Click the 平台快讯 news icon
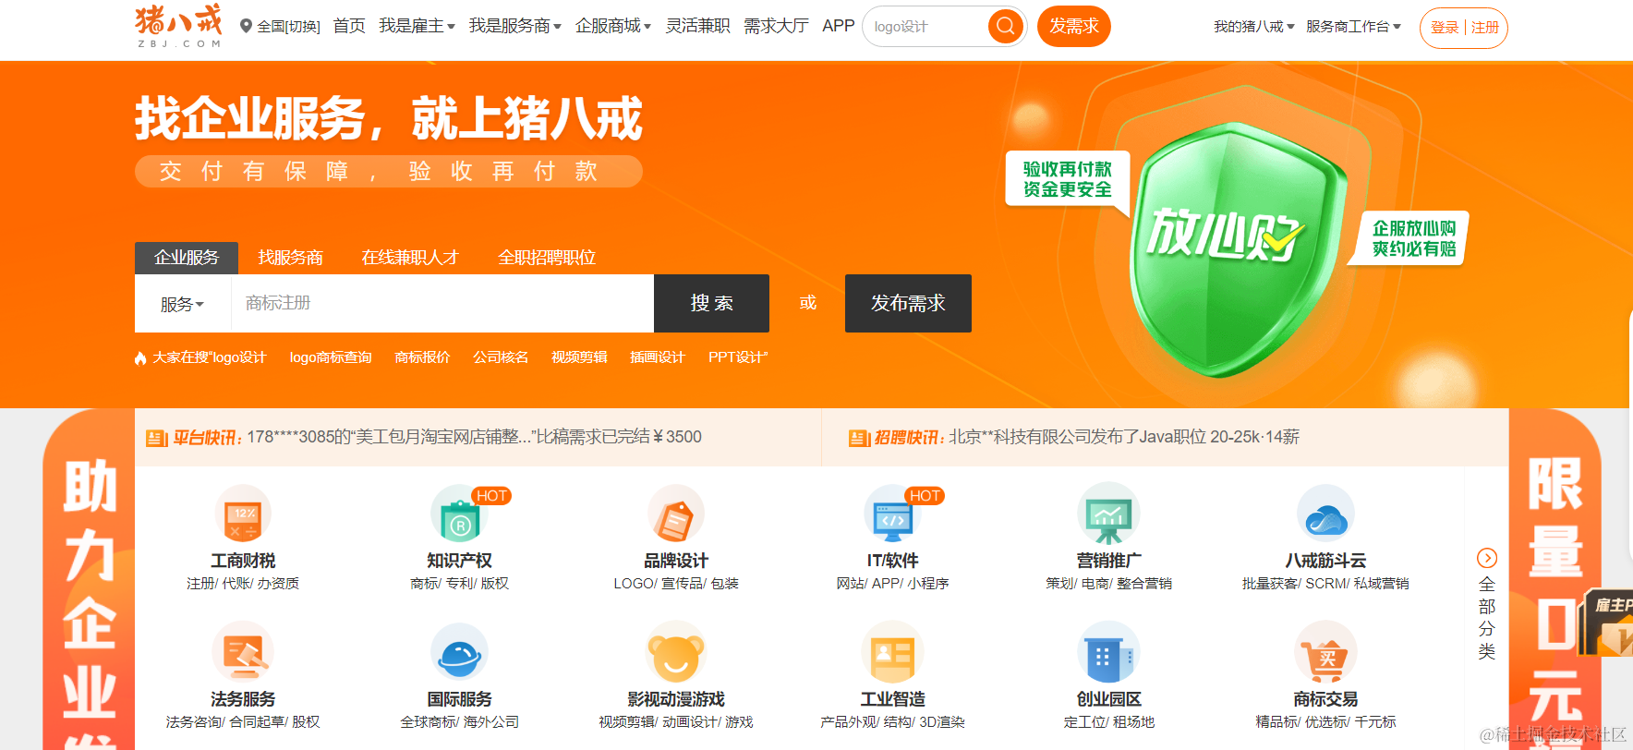 click(x=156, y=438)
